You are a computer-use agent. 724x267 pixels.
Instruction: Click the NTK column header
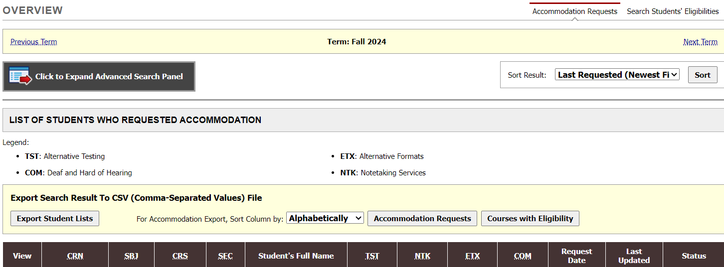[x=422, y=256]
